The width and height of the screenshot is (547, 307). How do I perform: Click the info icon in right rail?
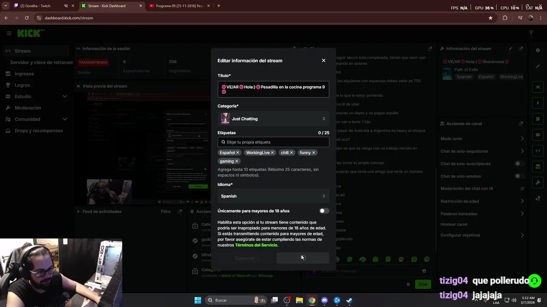pos(538,50)
